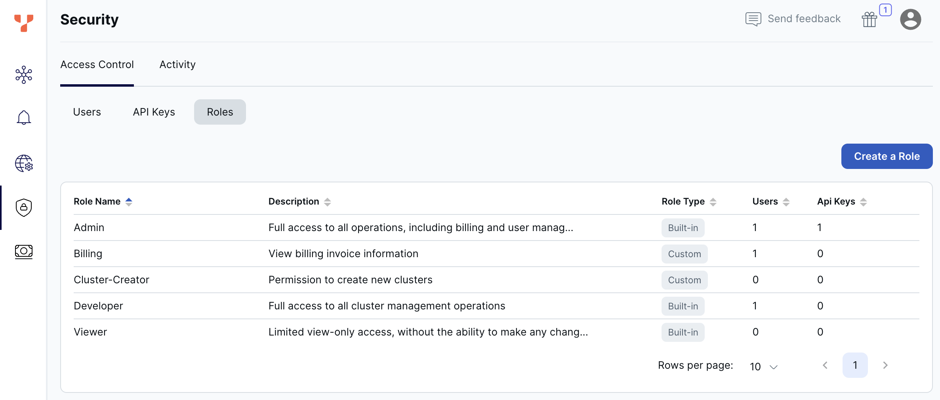Go to the next page with the right chevron
This screenshot has height=400, width=940.
coord(885,365)
